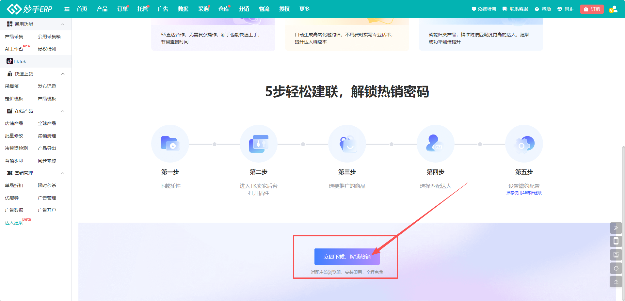Screen dimensions: 625x301
Task: Follow the 推荐使用AI精准建联 link
Action: click(x=524, y=193)
